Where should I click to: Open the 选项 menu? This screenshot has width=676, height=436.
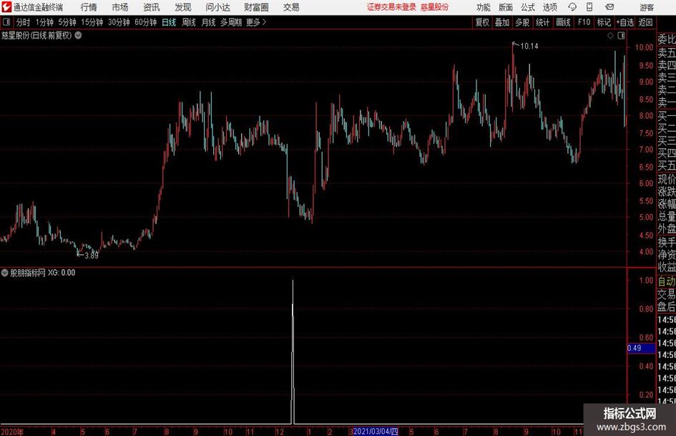[549, 7]
